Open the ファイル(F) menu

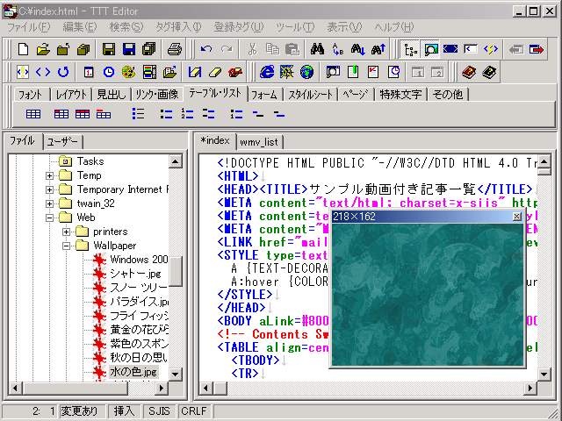coord(29,27)
